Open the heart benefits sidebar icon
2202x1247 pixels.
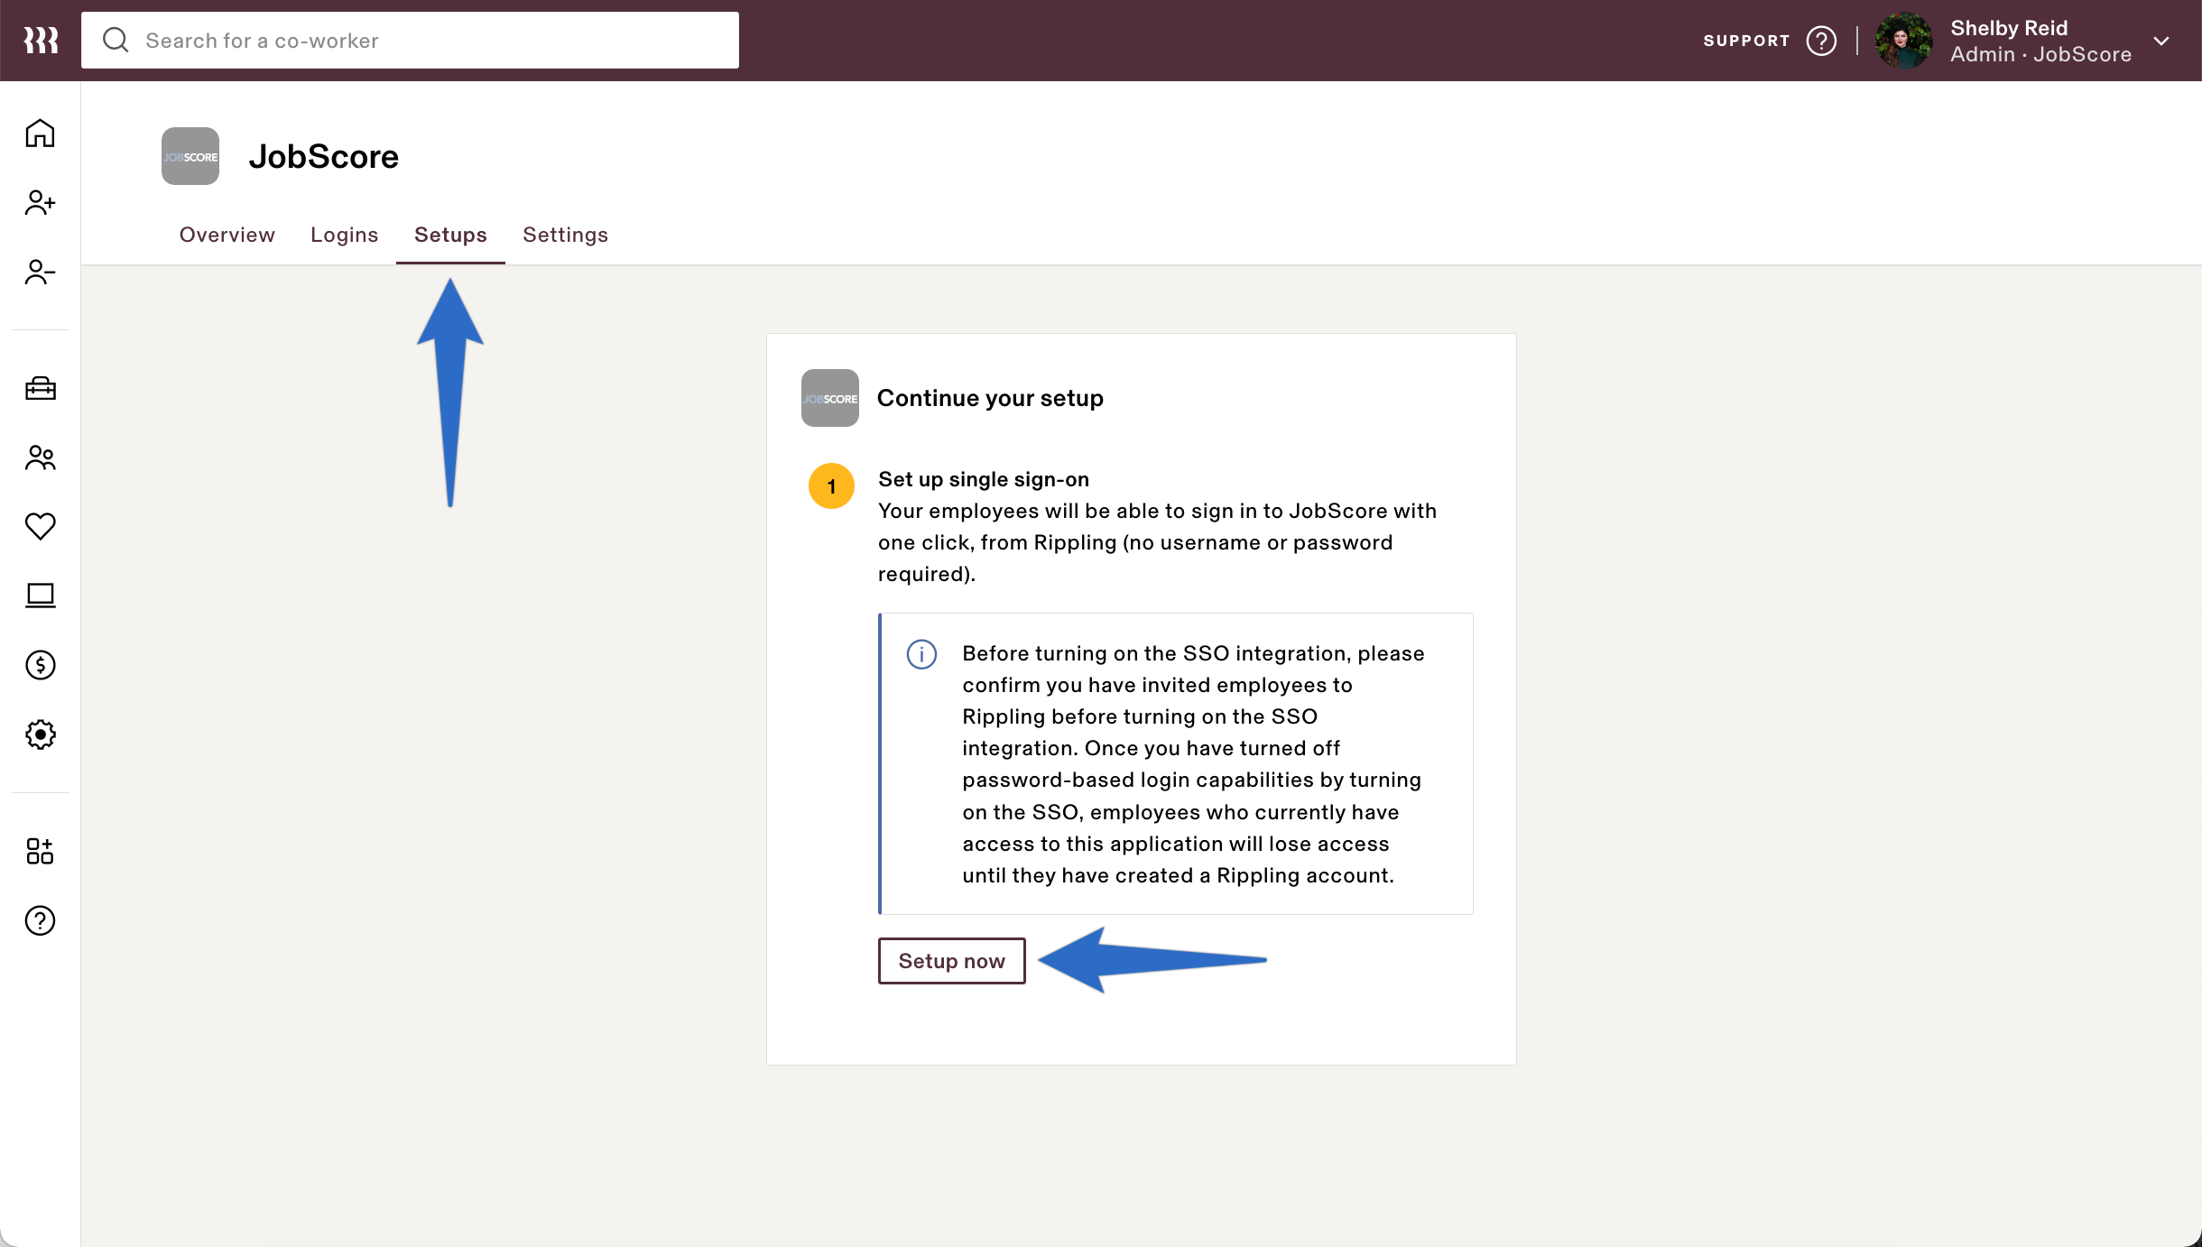point(40,526)
